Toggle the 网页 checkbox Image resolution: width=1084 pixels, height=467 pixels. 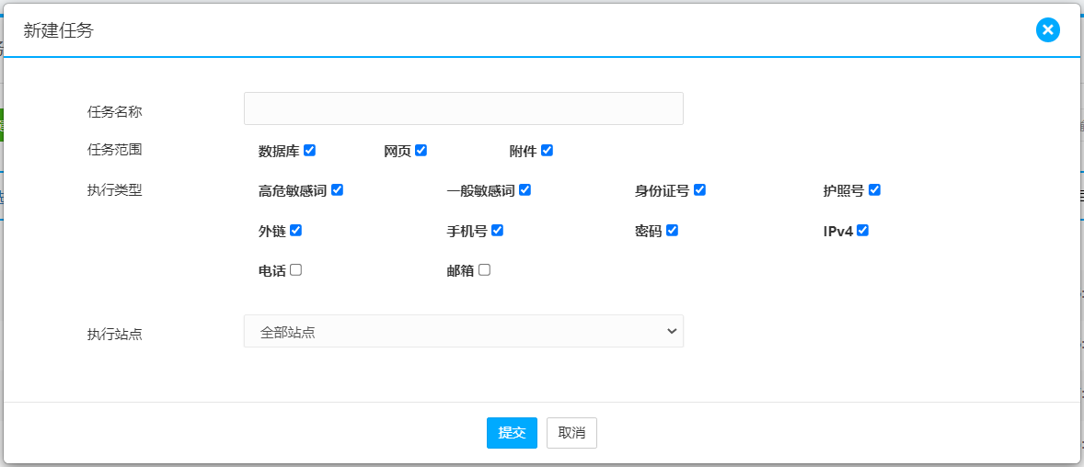coord(421,150)
